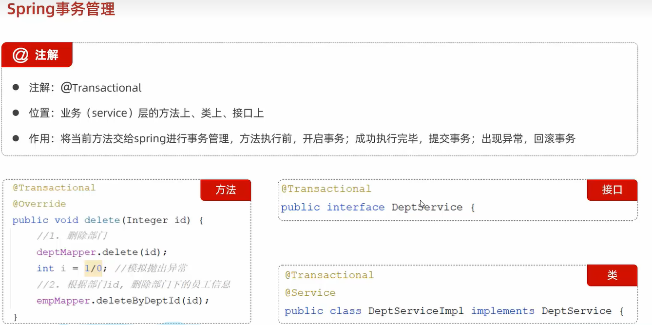This screenshot has width=652, height=325.
Task: Click the red 接口 label
Action: [612, 190]
